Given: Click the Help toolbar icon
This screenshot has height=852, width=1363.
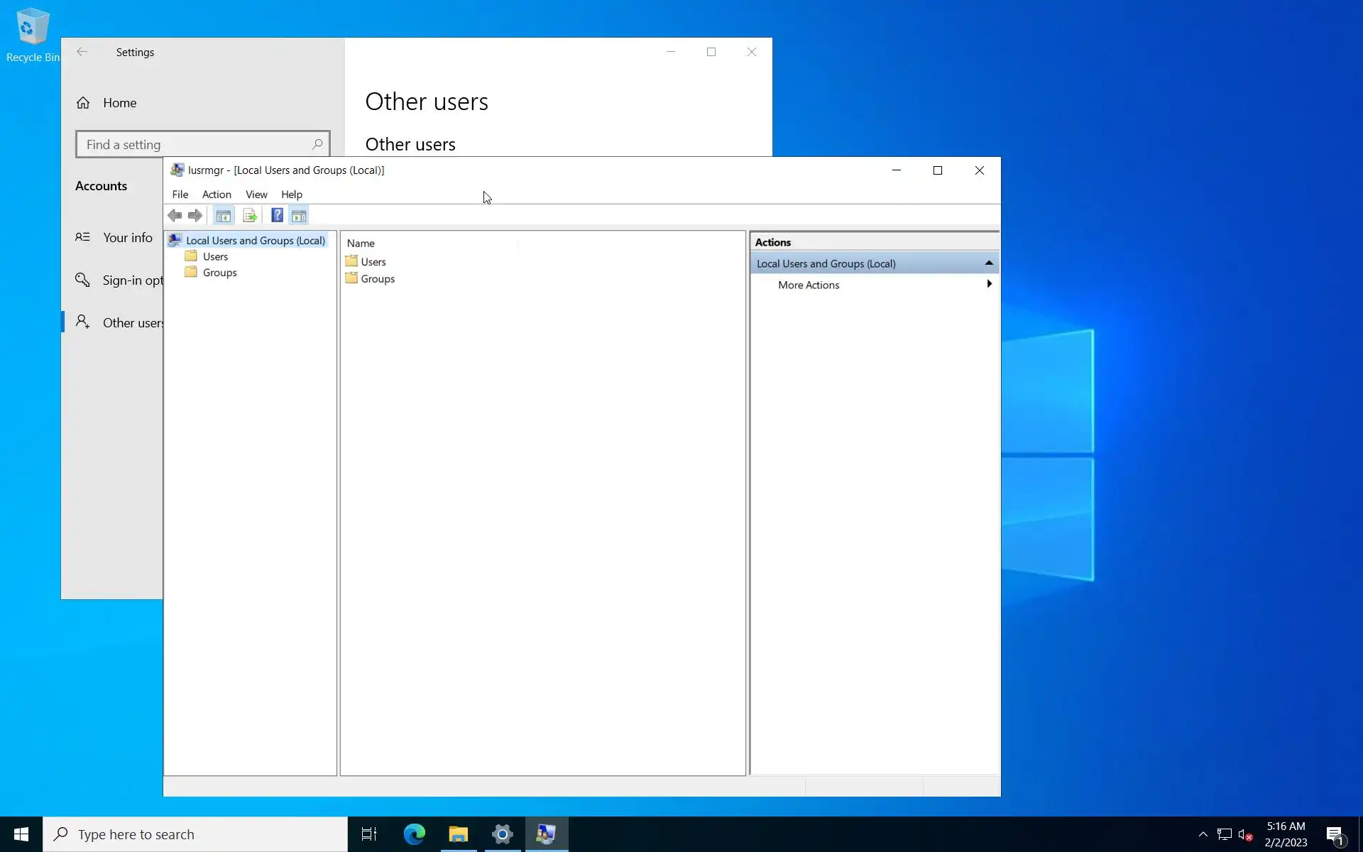Looking at the screenshot, I should click(277, 215).
